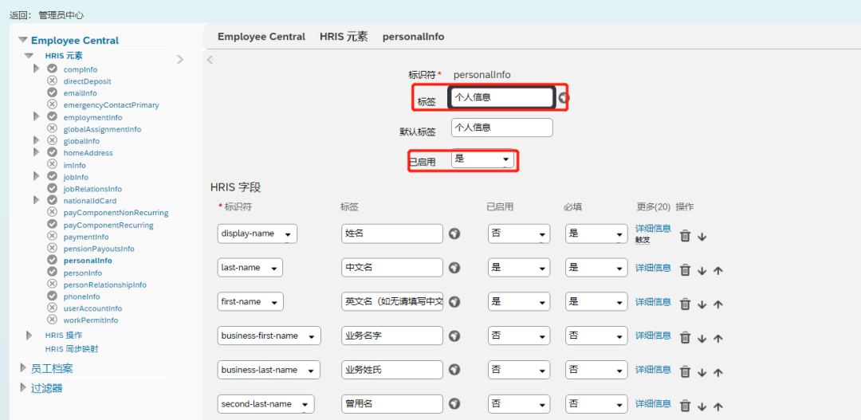Move first-name row up
This screenshot has width=861, height=420.
(717, 304)
